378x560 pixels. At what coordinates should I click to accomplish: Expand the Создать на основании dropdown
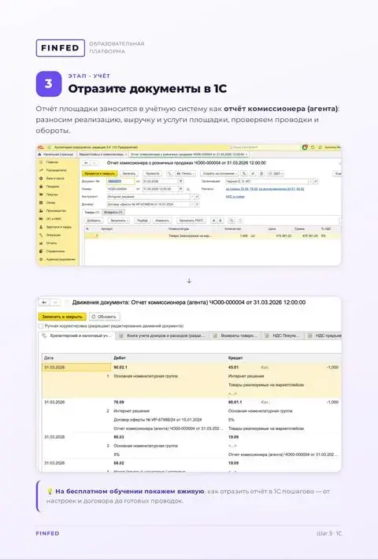219,173
